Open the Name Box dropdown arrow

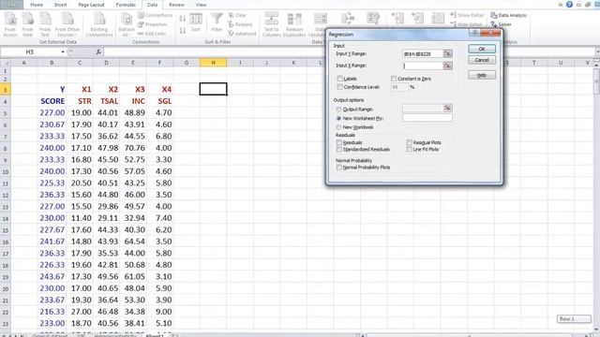pyautogui.click(x=63, y=51)
